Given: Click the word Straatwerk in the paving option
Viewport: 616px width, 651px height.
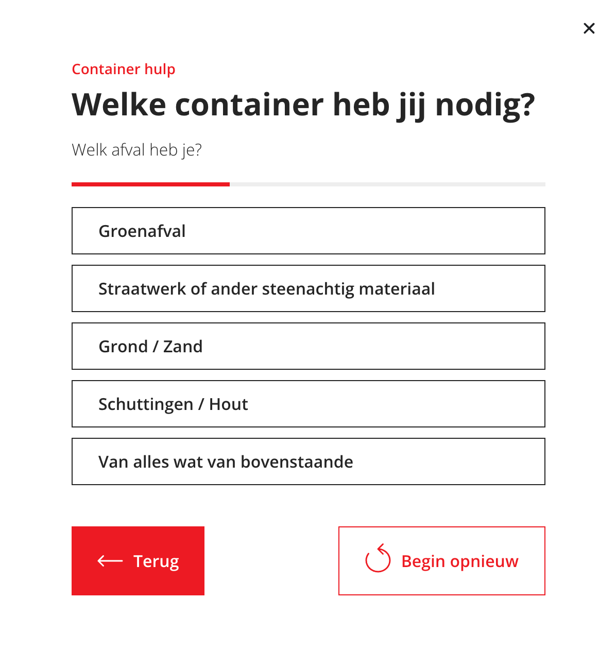Looking at the screenshot, I should click(x=142, y=289).
